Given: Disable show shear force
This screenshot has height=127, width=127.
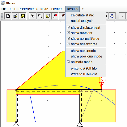Looking at the screenshot, I should [x=68, y=44].
